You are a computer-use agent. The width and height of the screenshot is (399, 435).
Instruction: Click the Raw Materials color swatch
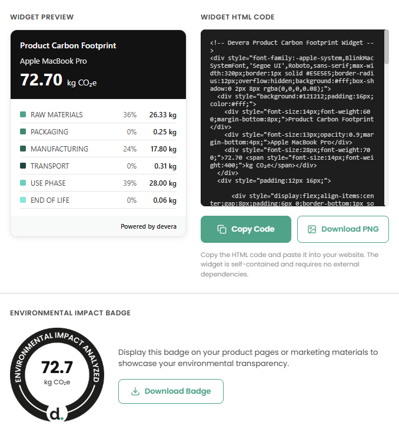point(23,114)
